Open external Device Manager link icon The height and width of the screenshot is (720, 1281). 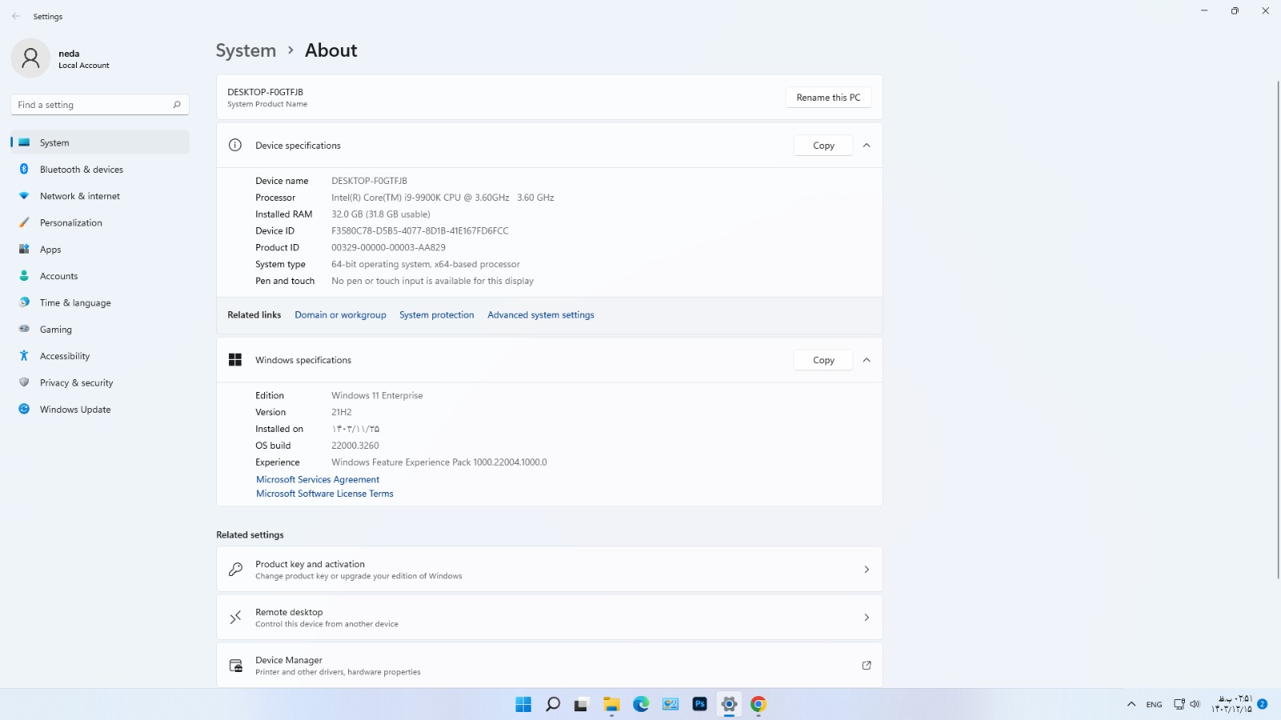point(866,666)
